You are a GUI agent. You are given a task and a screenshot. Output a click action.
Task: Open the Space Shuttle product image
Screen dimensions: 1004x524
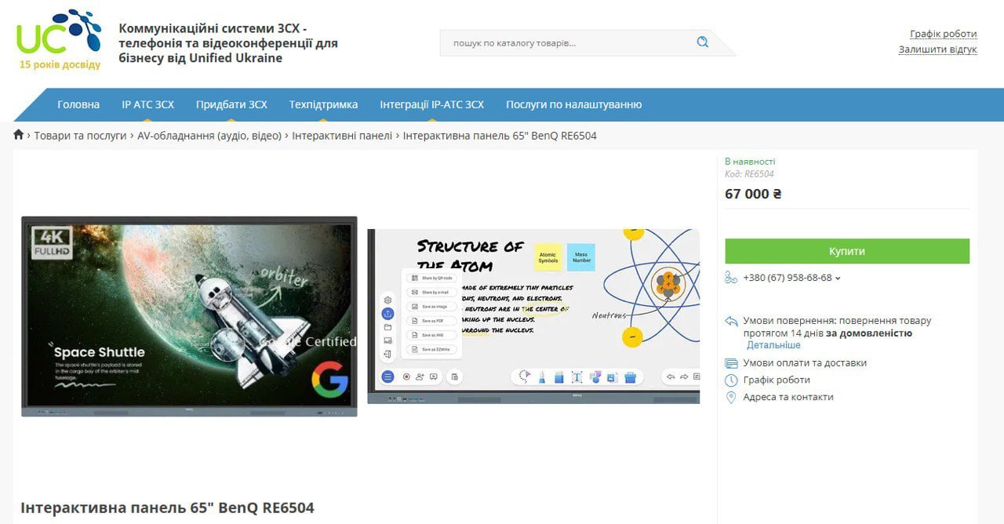click(189, 316)
